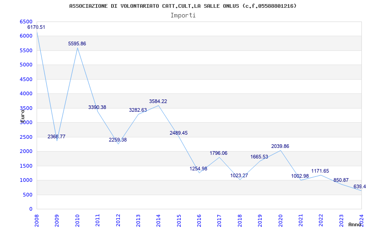Viewport: 366px width, 229px height.
Task: Click y-axis value 1500
Action: pos(26,166)
